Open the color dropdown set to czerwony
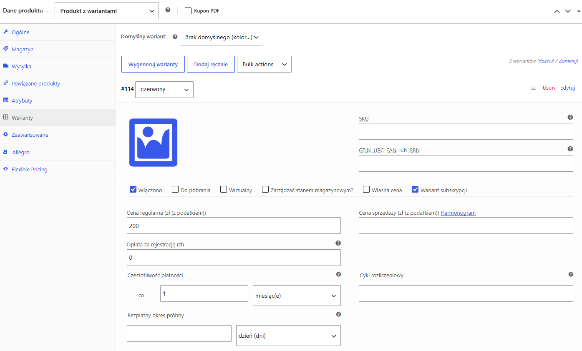 coord(164,90)
